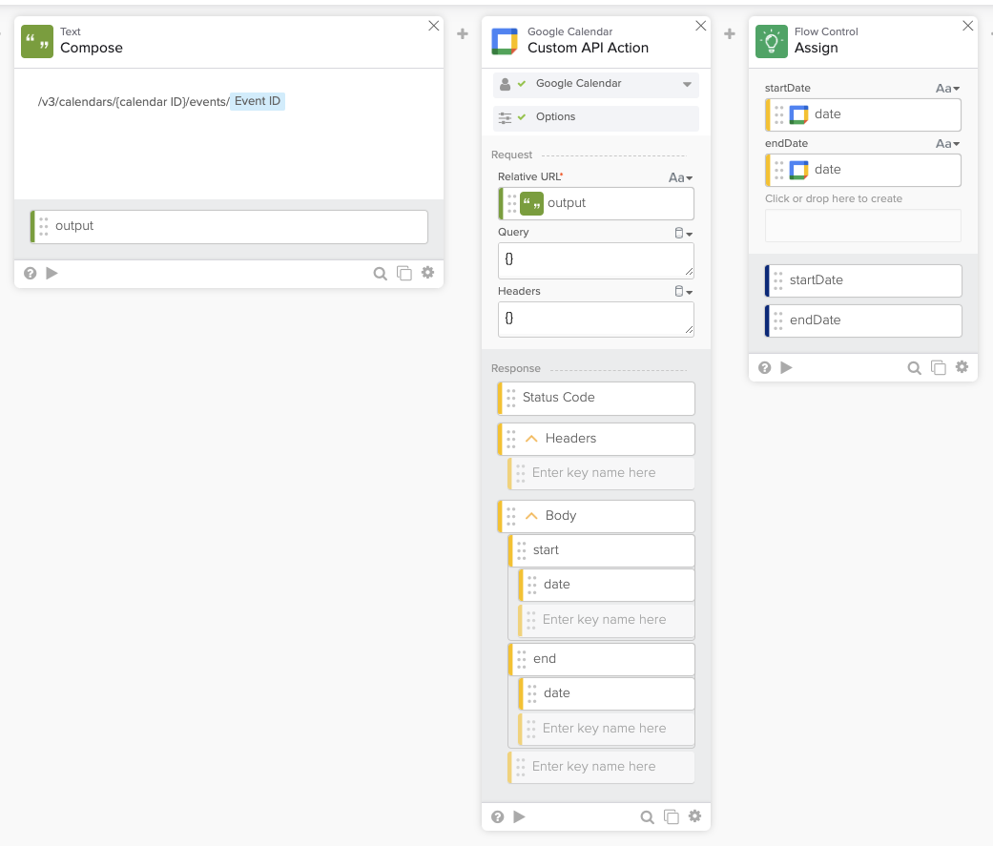
Task: Click search icon on Compose card
Action: point(380,274)
